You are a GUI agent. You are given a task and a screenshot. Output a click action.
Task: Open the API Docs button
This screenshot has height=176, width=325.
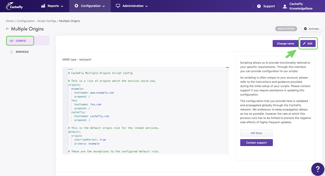(x=256, y=133)
